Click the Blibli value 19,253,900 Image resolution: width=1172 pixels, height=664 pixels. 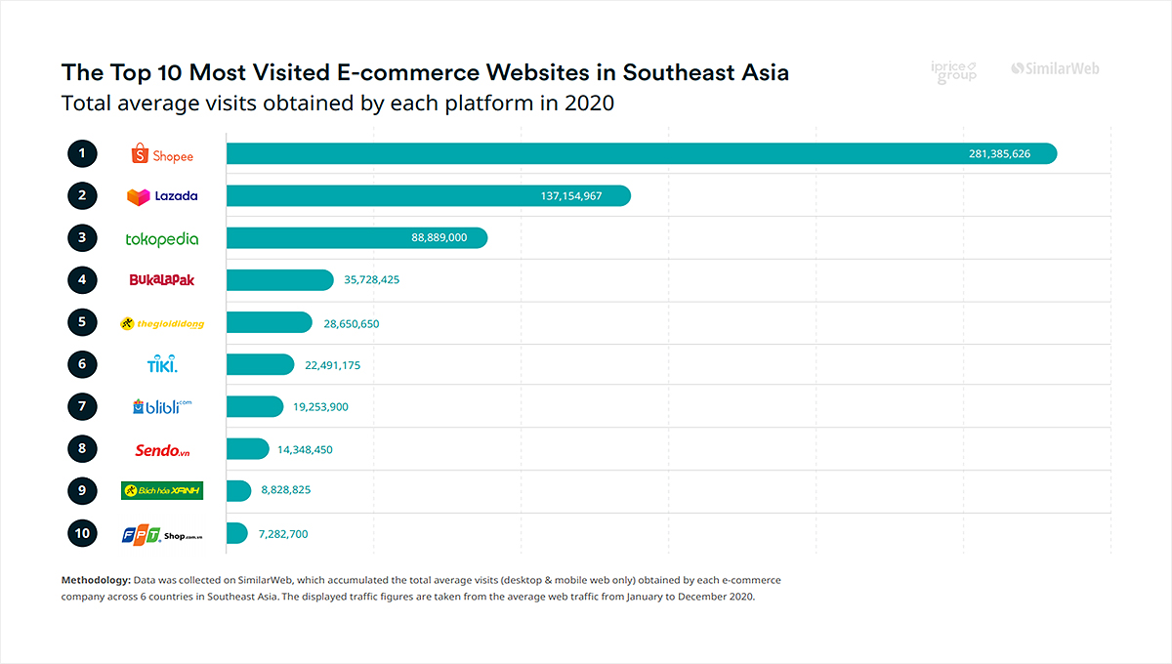(321, 407)
